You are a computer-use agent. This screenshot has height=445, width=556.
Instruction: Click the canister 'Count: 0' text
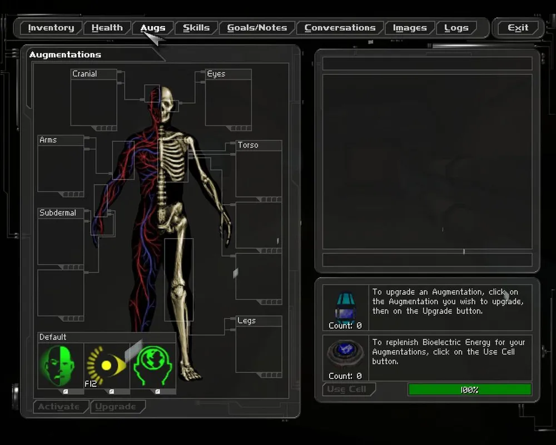[x=345, y=325]
